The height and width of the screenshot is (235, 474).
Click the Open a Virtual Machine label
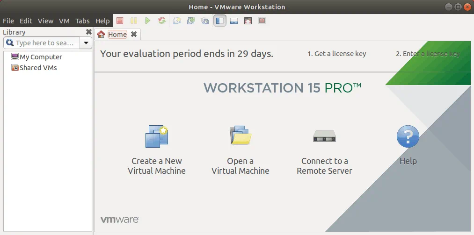click(x=241, y=166)
